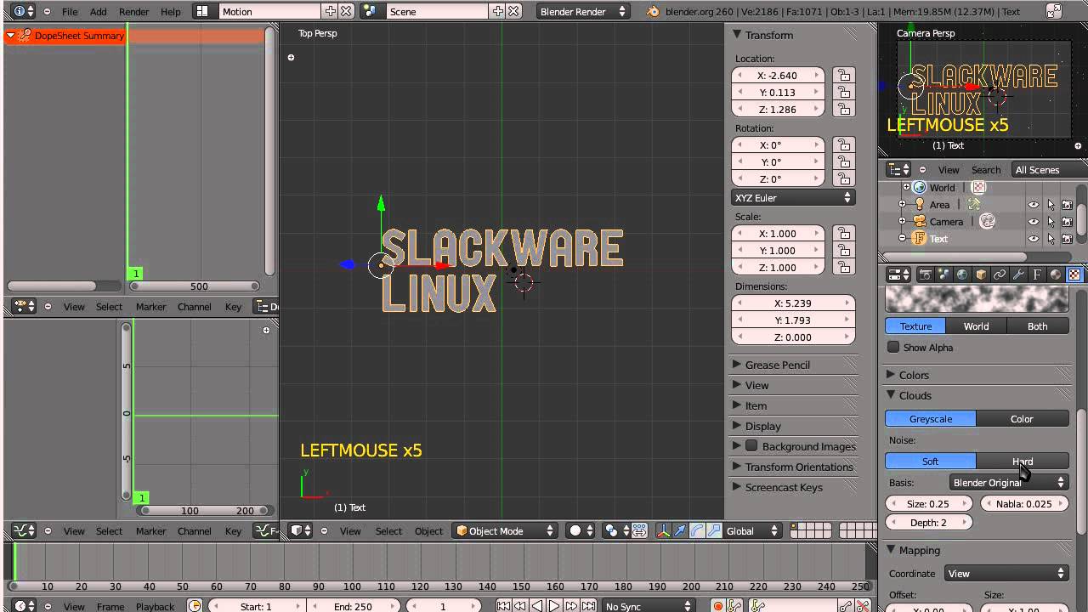This screenshot has height=612, width=1088.
Task: Open the No Sync playback dropdown
Action: coord(649,606)
